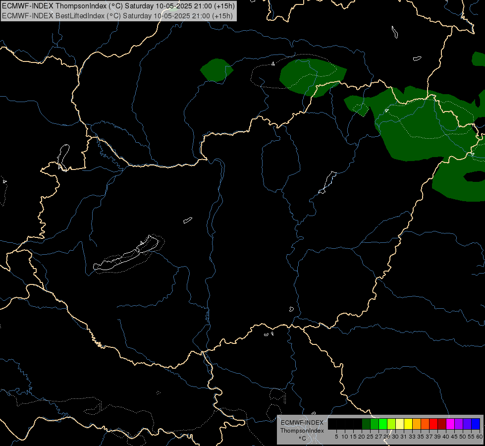
Task: Click legend value '40'
Action: click(446, 437)
